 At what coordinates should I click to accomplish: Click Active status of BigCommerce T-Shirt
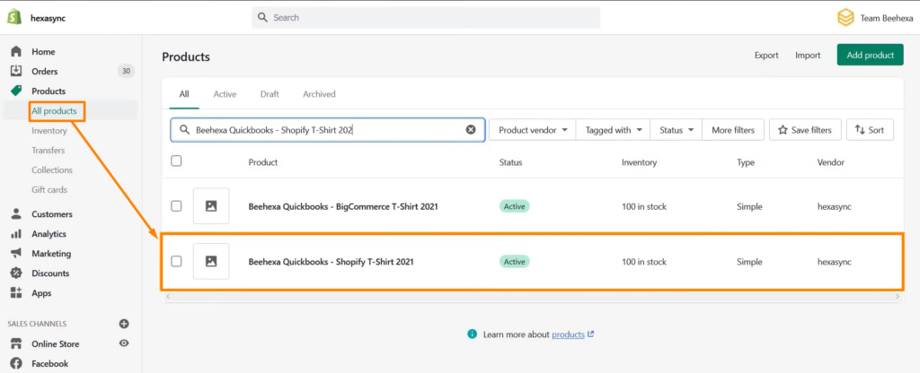tap(515, 206)
